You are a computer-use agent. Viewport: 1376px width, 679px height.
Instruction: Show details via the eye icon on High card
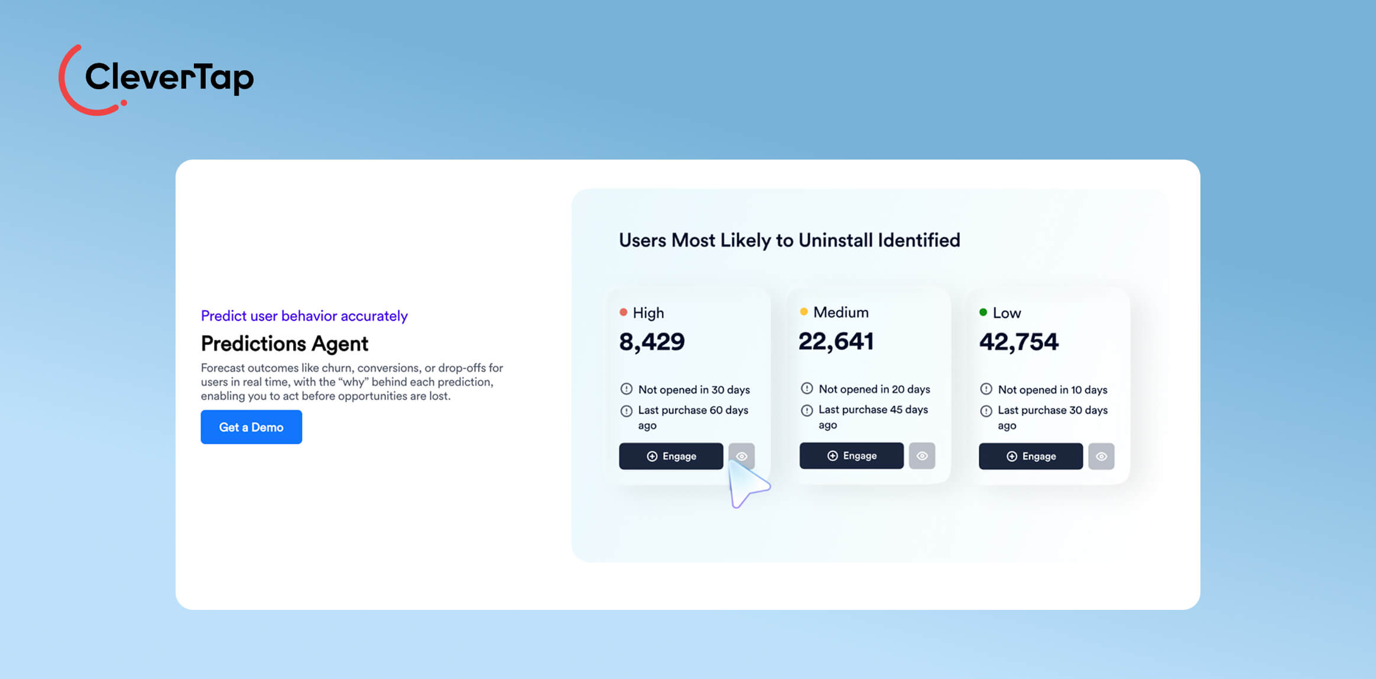(x=742, y=456)
